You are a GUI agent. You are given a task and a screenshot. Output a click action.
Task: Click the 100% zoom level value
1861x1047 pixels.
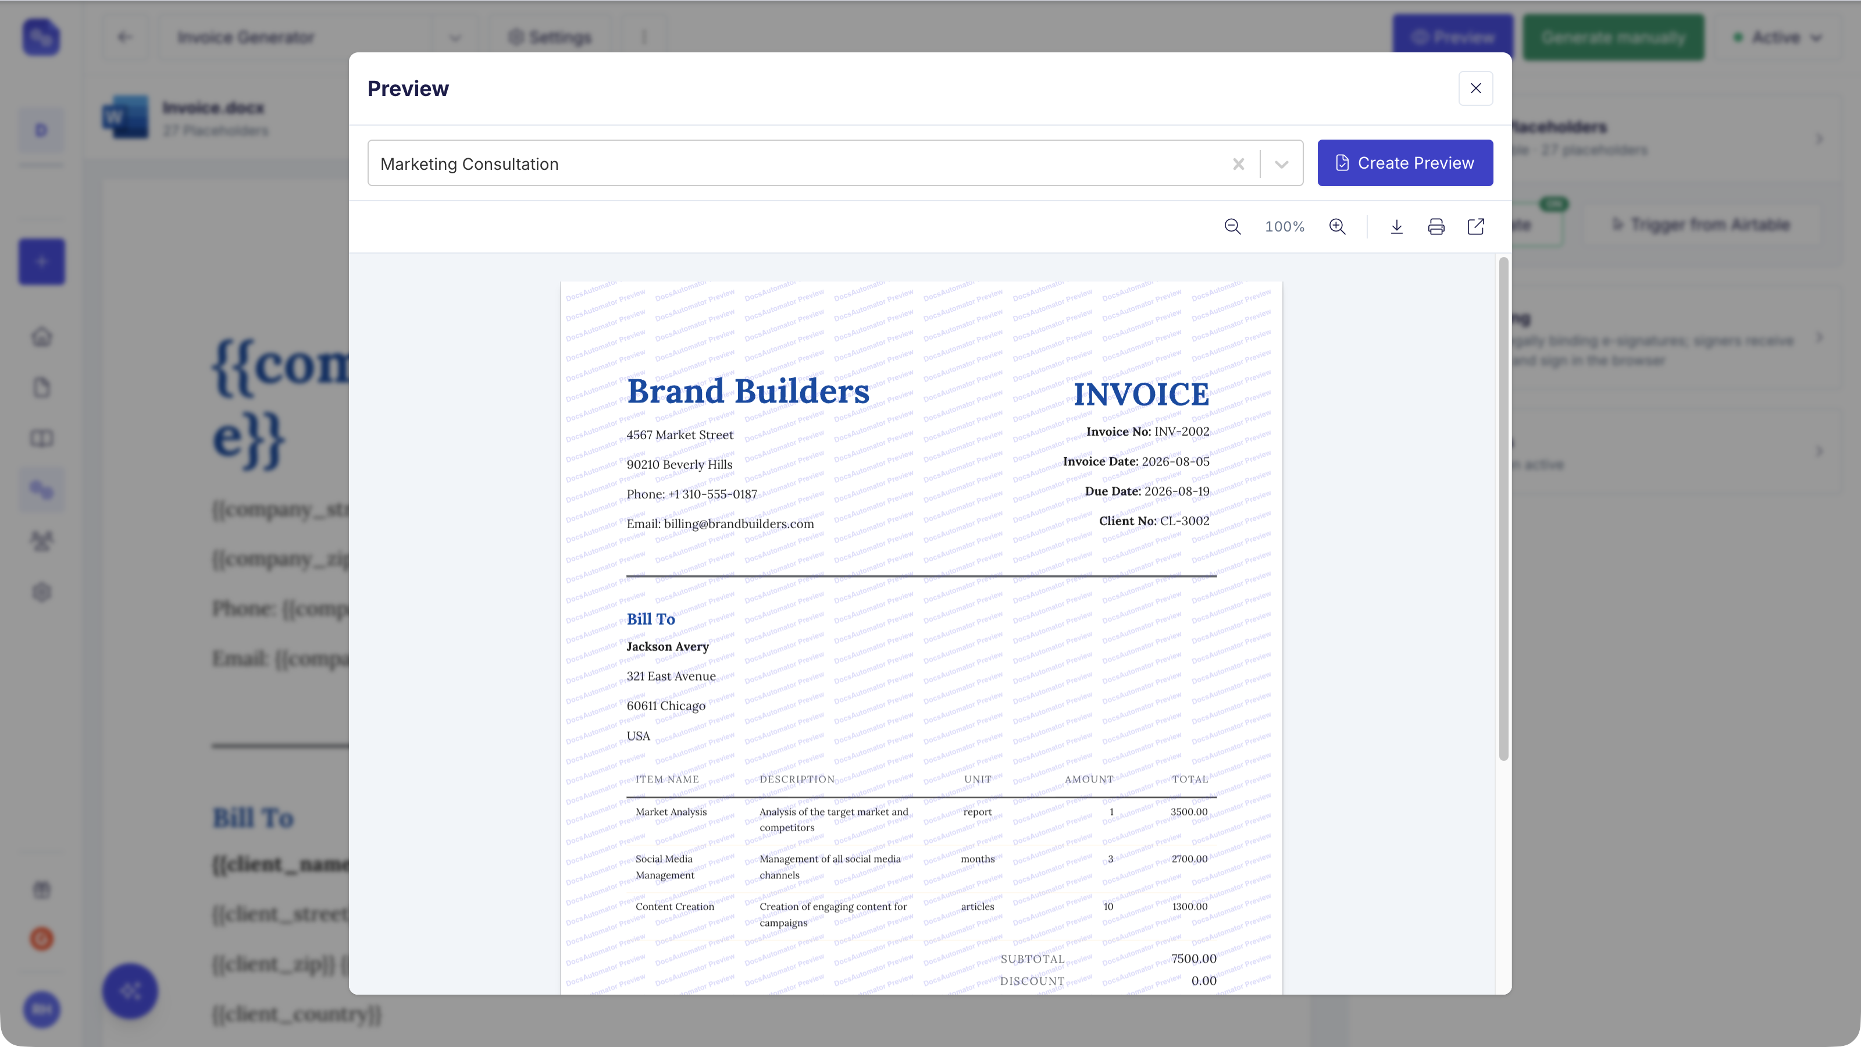coord(1285,227)
